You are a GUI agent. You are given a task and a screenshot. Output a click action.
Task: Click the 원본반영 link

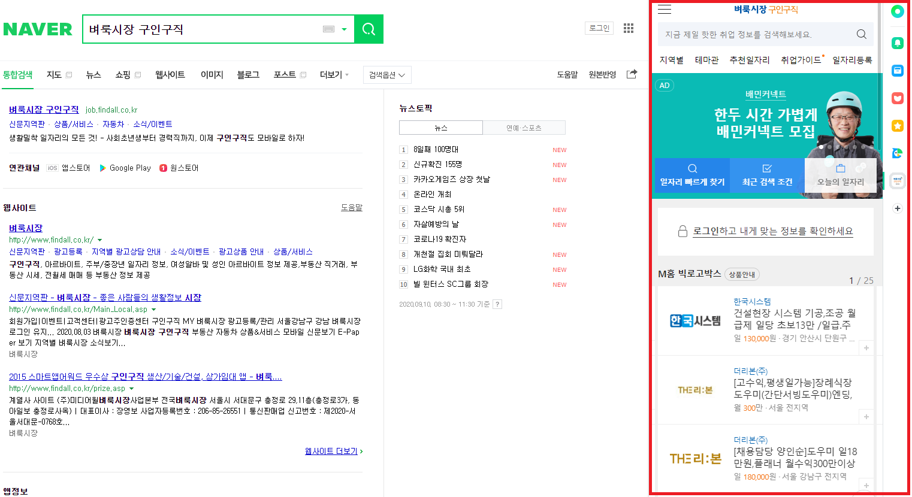(x=602, y=75)
